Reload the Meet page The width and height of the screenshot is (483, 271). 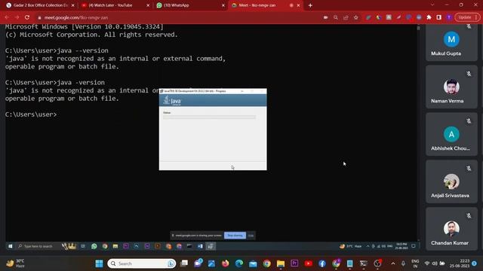coord(27,17)
